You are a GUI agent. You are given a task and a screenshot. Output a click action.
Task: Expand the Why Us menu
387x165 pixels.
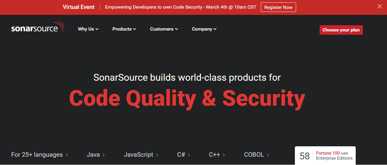point(88,29)
